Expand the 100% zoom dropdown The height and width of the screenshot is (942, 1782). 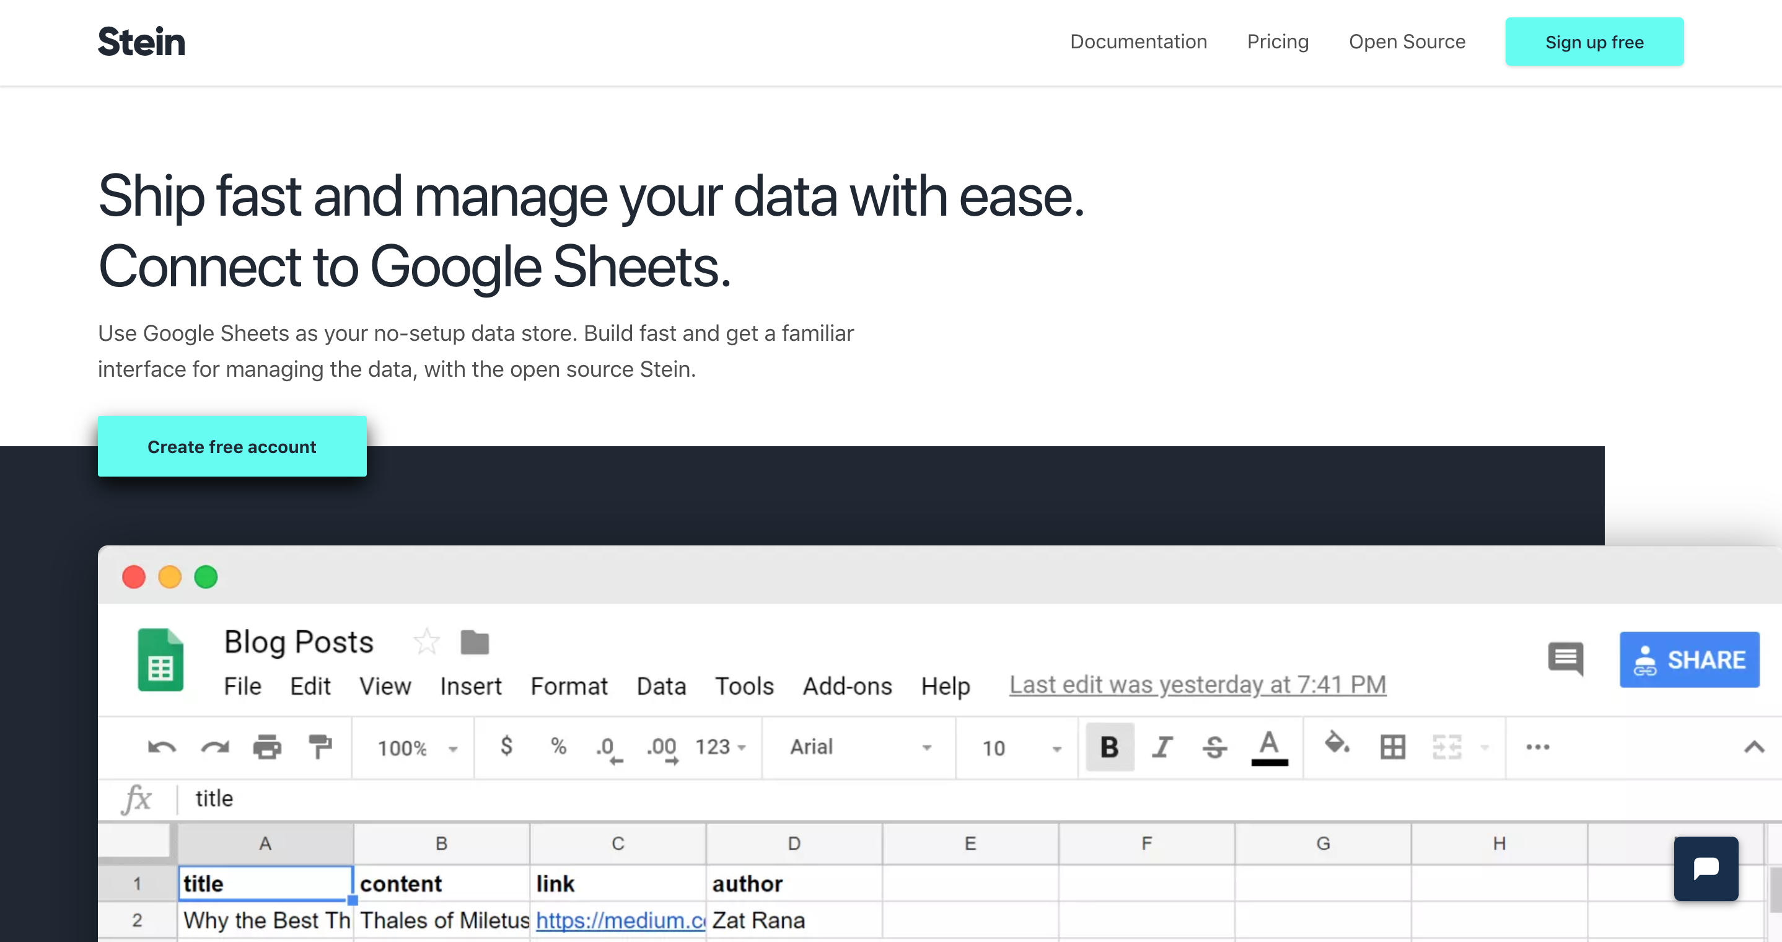[x=417, y=748]
